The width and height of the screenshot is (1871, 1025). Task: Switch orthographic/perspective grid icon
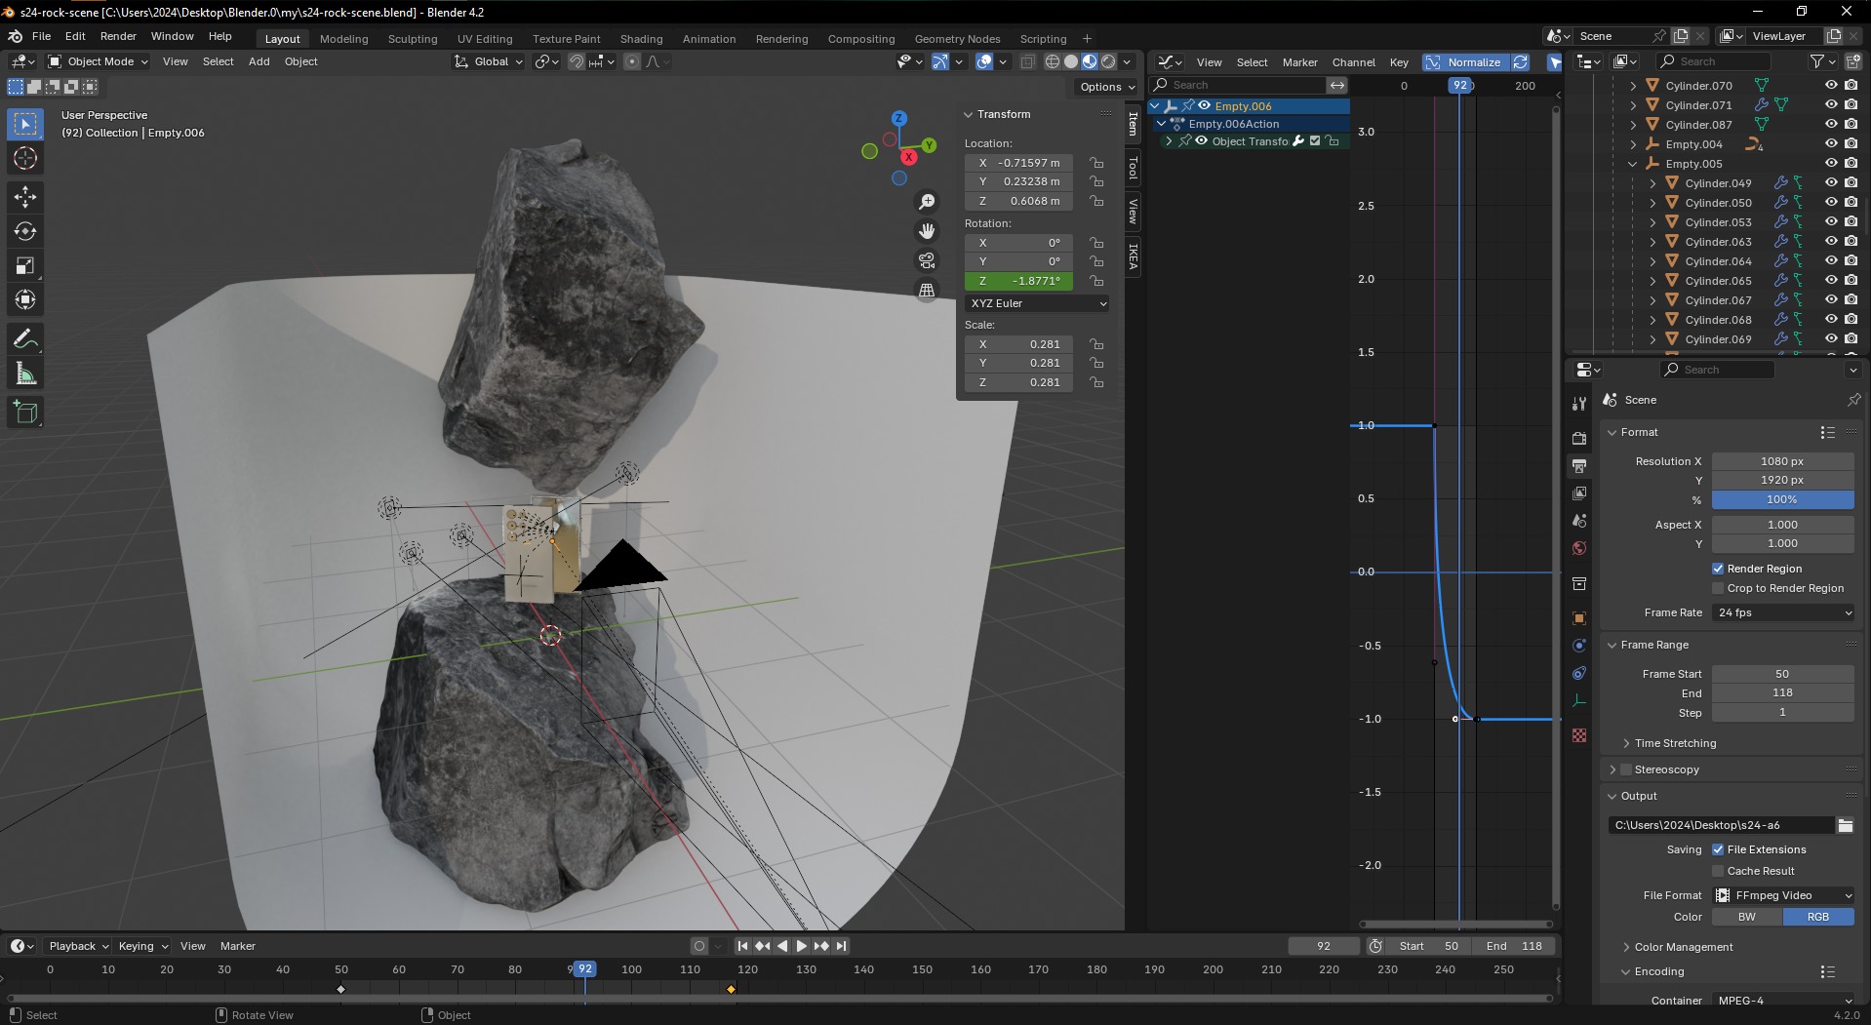(x=927, y=290)
